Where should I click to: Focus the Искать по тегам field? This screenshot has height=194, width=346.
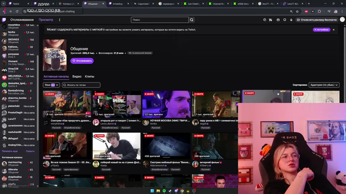pos(81,85)
